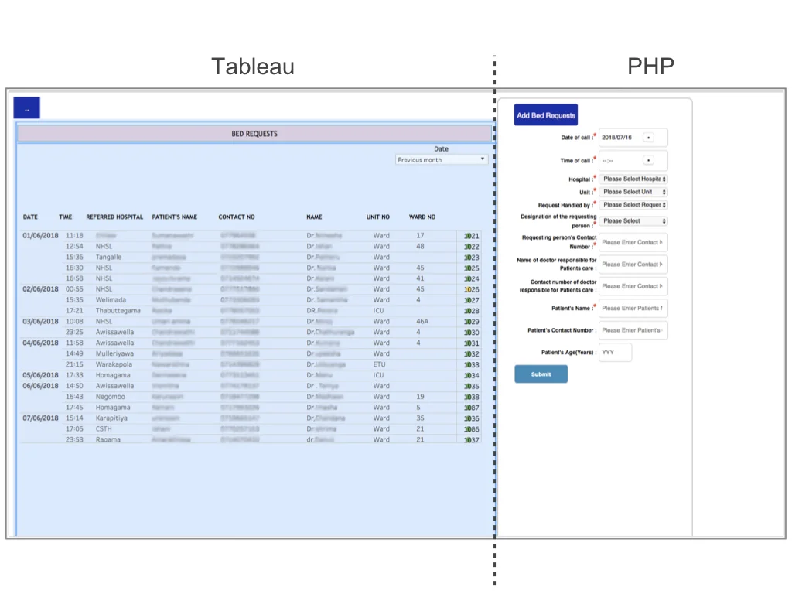
Task: Click the NAME column header
Action: tap(314, 217)
